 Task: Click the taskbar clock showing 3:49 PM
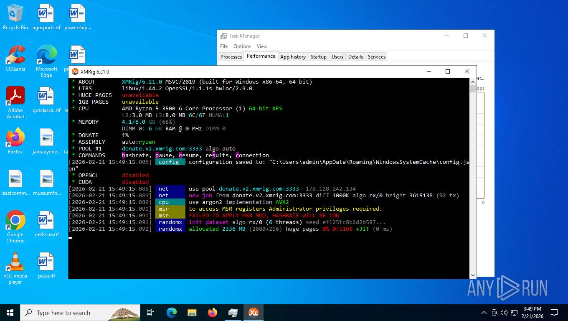532,313
